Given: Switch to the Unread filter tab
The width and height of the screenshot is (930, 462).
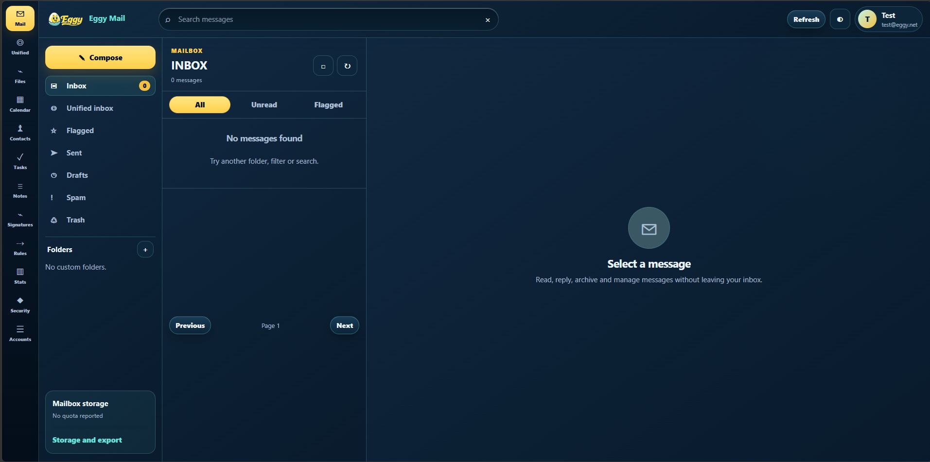Looking at the screenshot, I should pos(264,105).
